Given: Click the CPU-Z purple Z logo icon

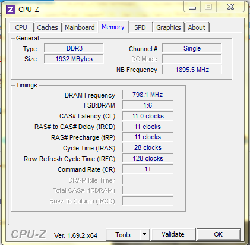Looking at the screenshot, I should [x=11, y=10].
